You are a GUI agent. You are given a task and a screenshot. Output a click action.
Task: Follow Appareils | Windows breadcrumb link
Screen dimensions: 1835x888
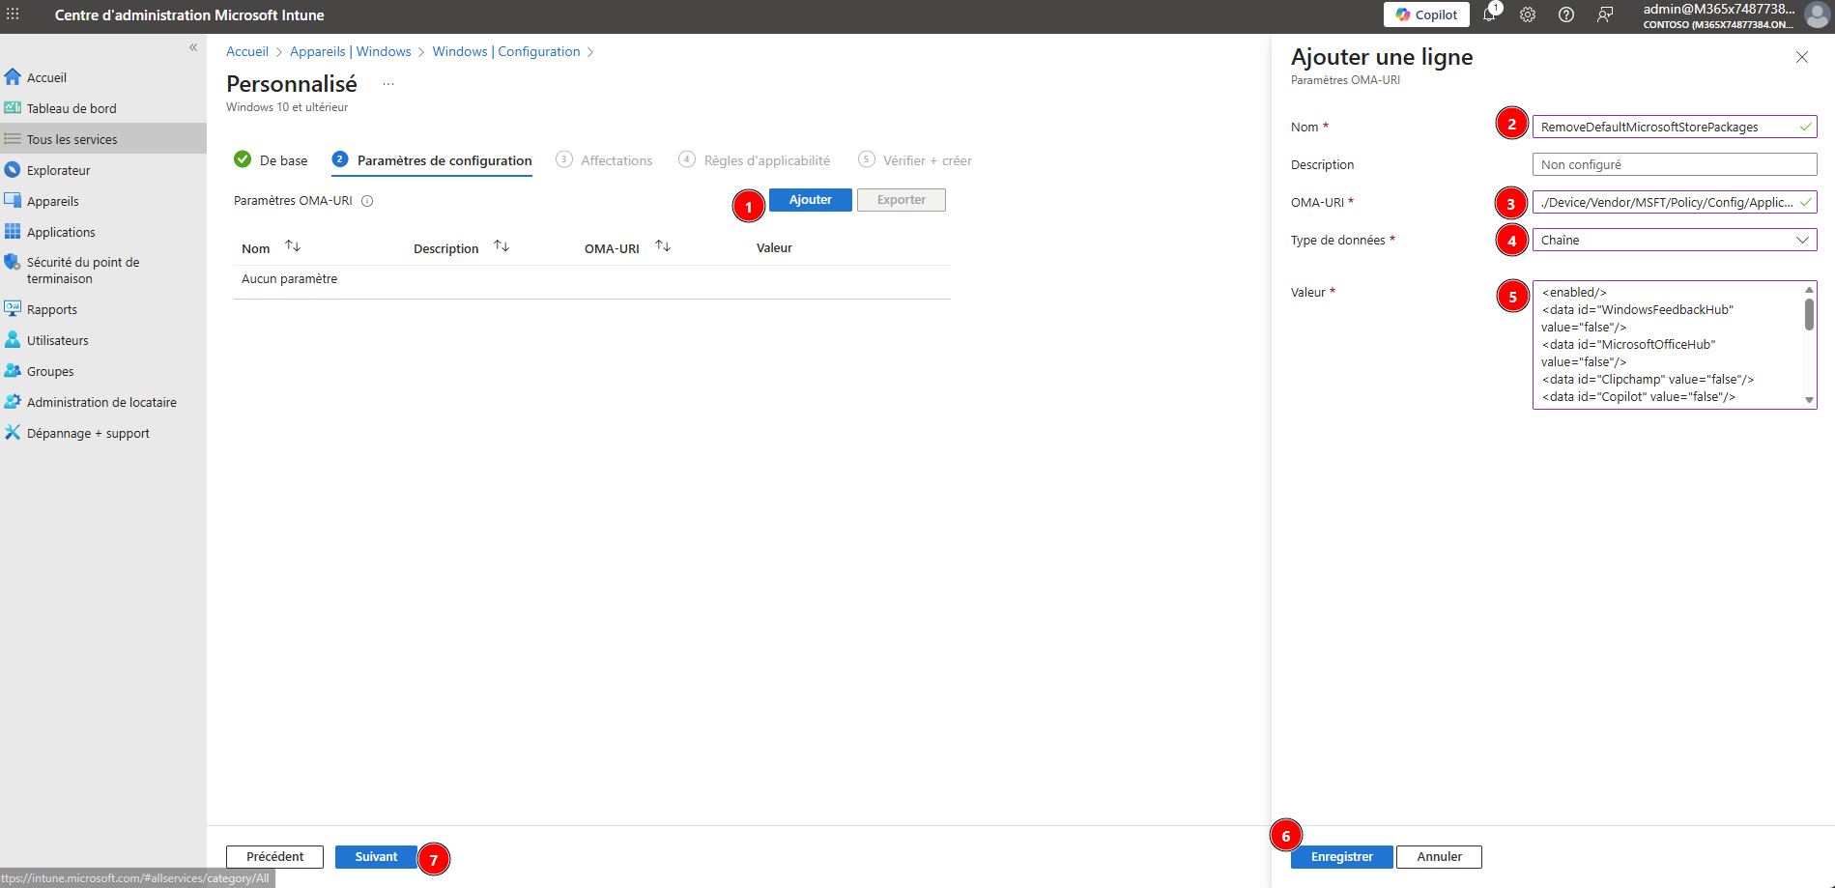click(x=351, y=51)
